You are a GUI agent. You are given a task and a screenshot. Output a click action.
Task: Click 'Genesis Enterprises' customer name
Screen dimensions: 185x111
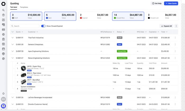pos(35,44)
